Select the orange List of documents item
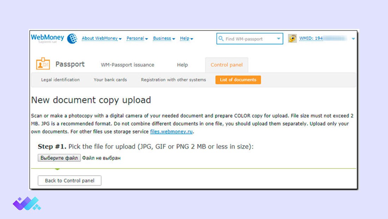This screenshot has height=219, width=388. point(238,80)
